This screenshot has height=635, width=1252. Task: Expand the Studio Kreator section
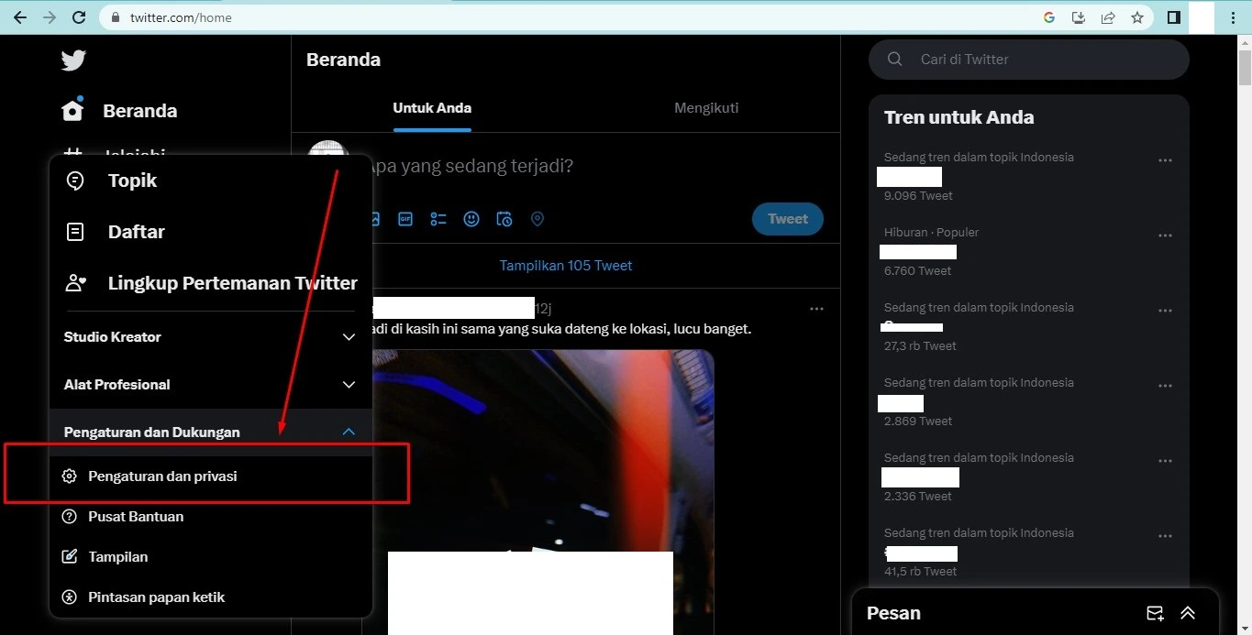coord(211,337)
